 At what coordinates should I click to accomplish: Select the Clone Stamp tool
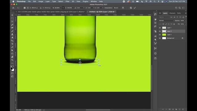pos(12,34)
